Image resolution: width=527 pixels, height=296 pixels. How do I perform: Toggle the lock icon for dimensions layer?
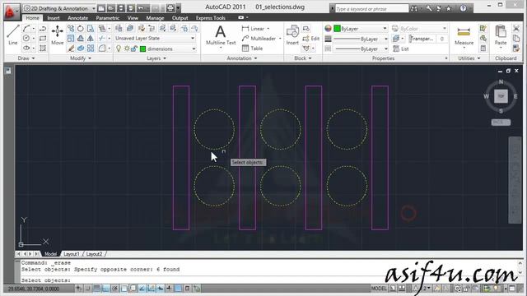[x=133, y=49]
